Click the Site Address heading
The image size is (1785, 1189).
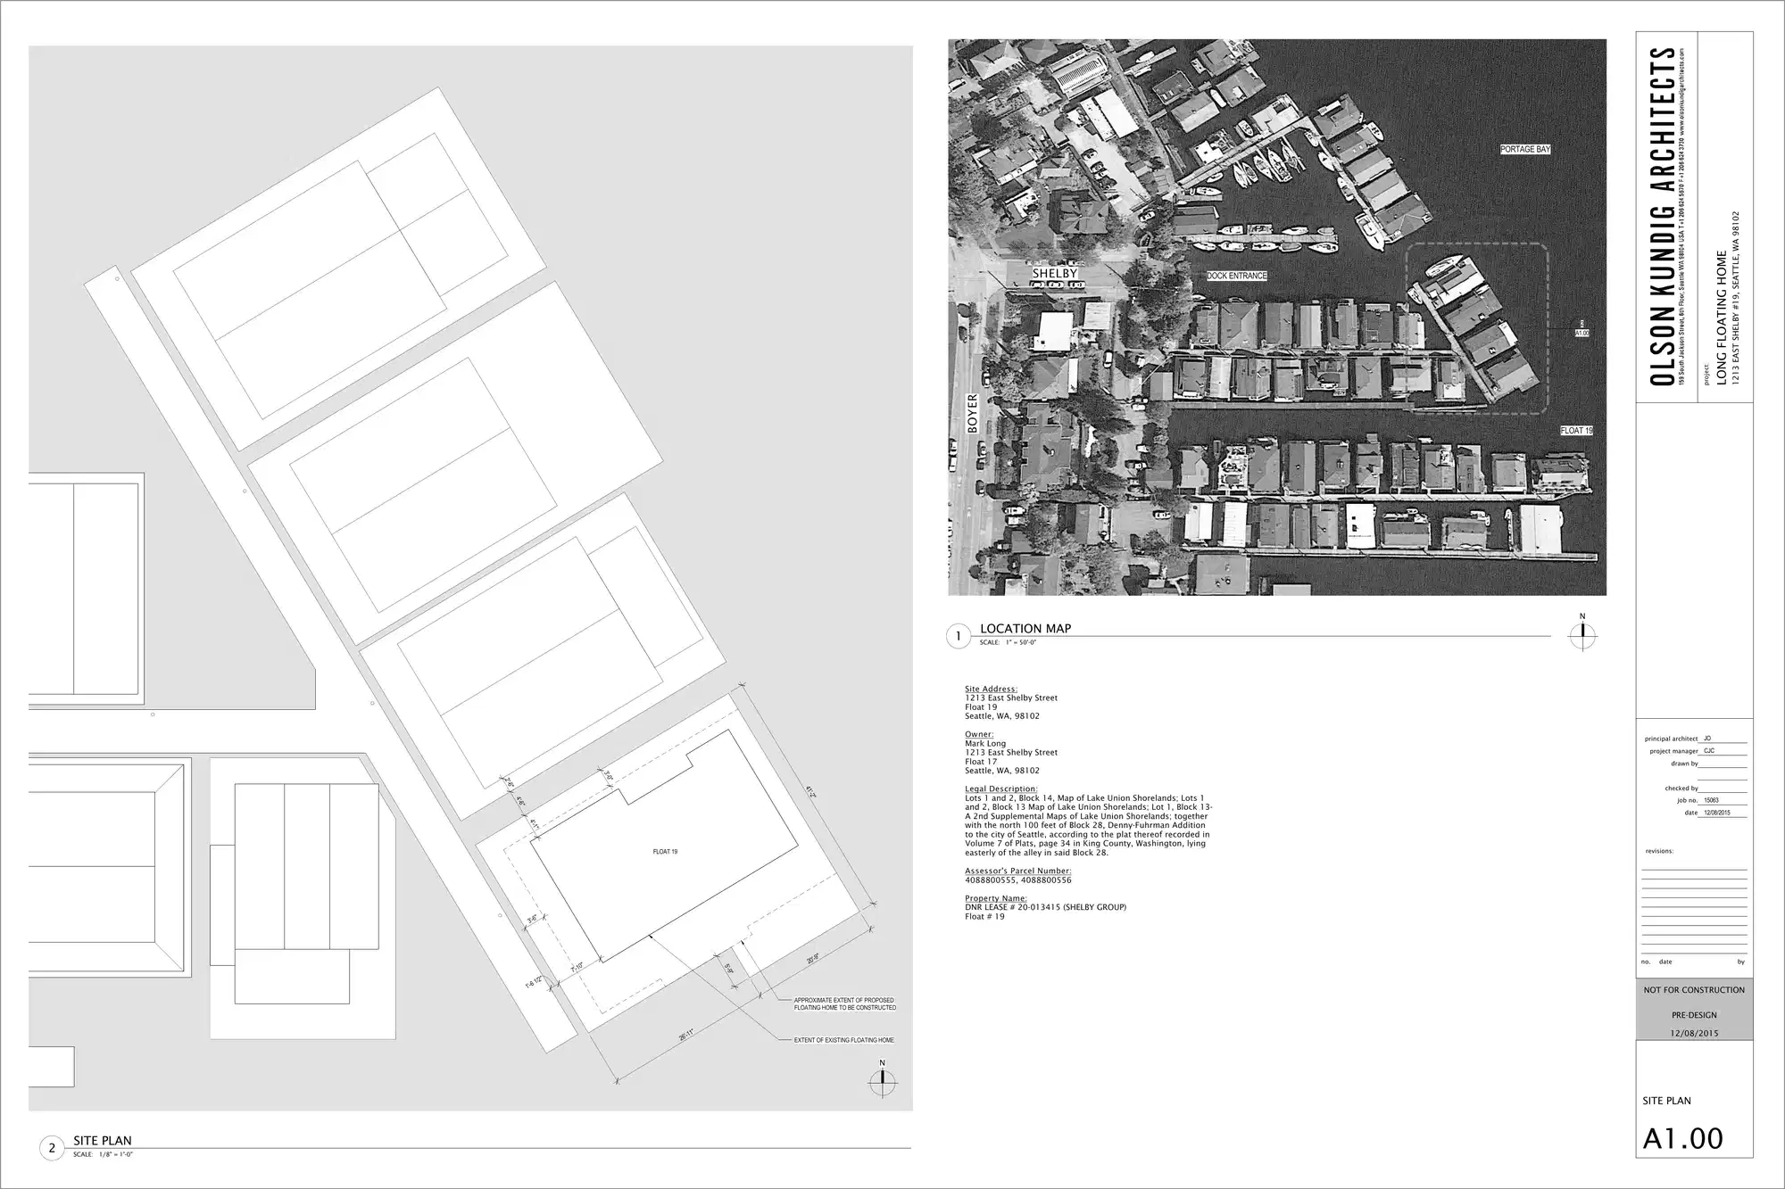(991, 689)
